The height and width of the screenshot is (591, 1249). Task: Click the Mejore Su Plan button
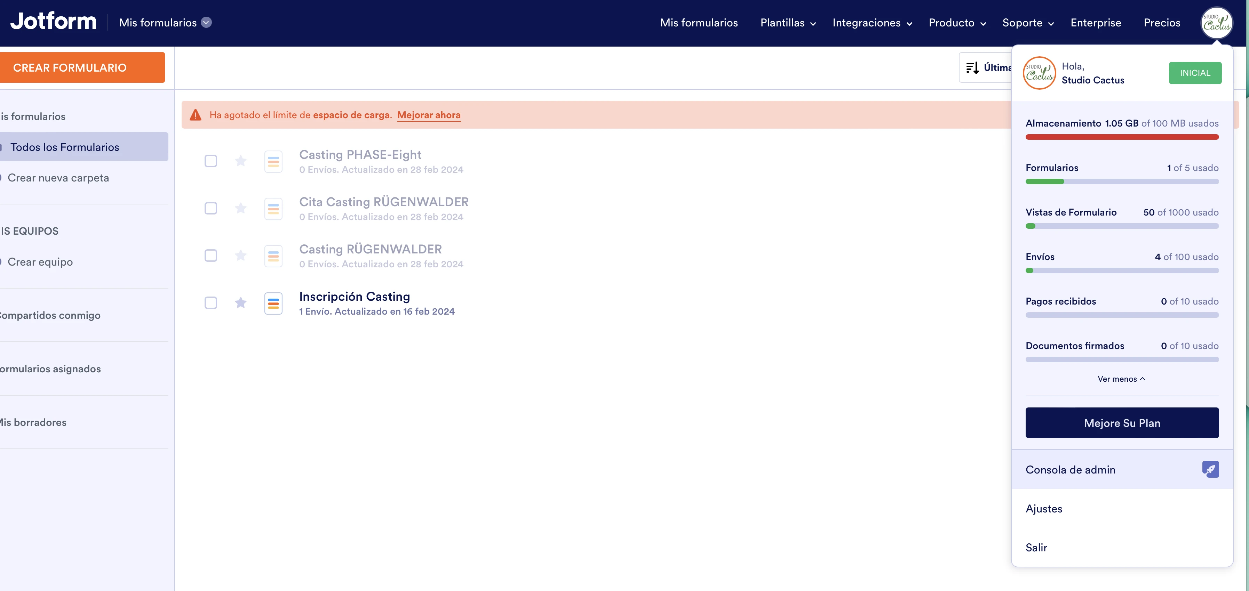tap(1121, 422)
